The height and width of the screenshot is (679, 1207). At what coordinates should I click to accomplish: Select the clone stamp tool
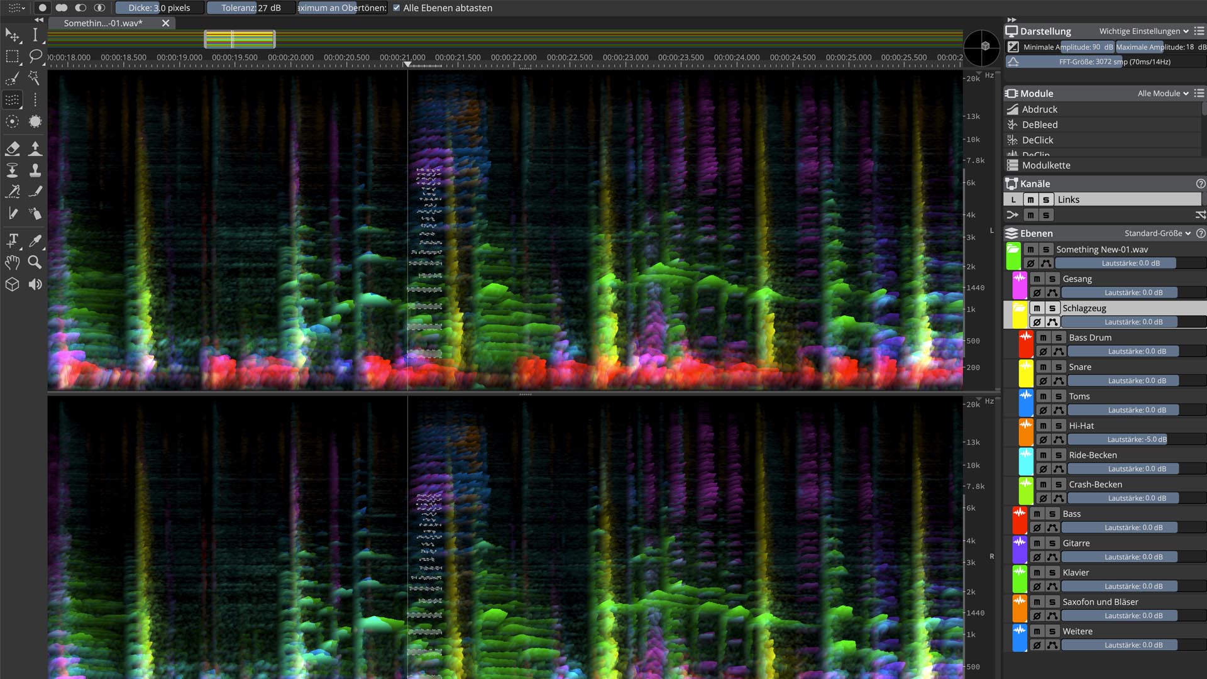click(x=35, y=170)
